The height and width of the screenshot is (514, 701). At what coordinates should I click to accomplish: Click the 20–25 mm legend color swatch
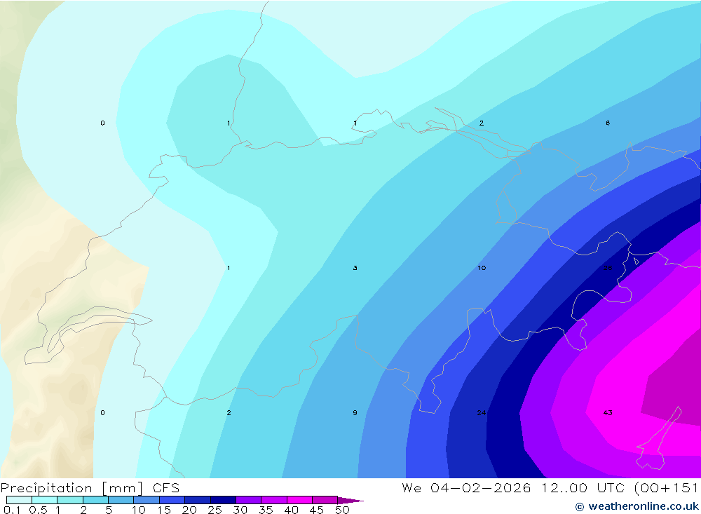[x=198, y=500]
